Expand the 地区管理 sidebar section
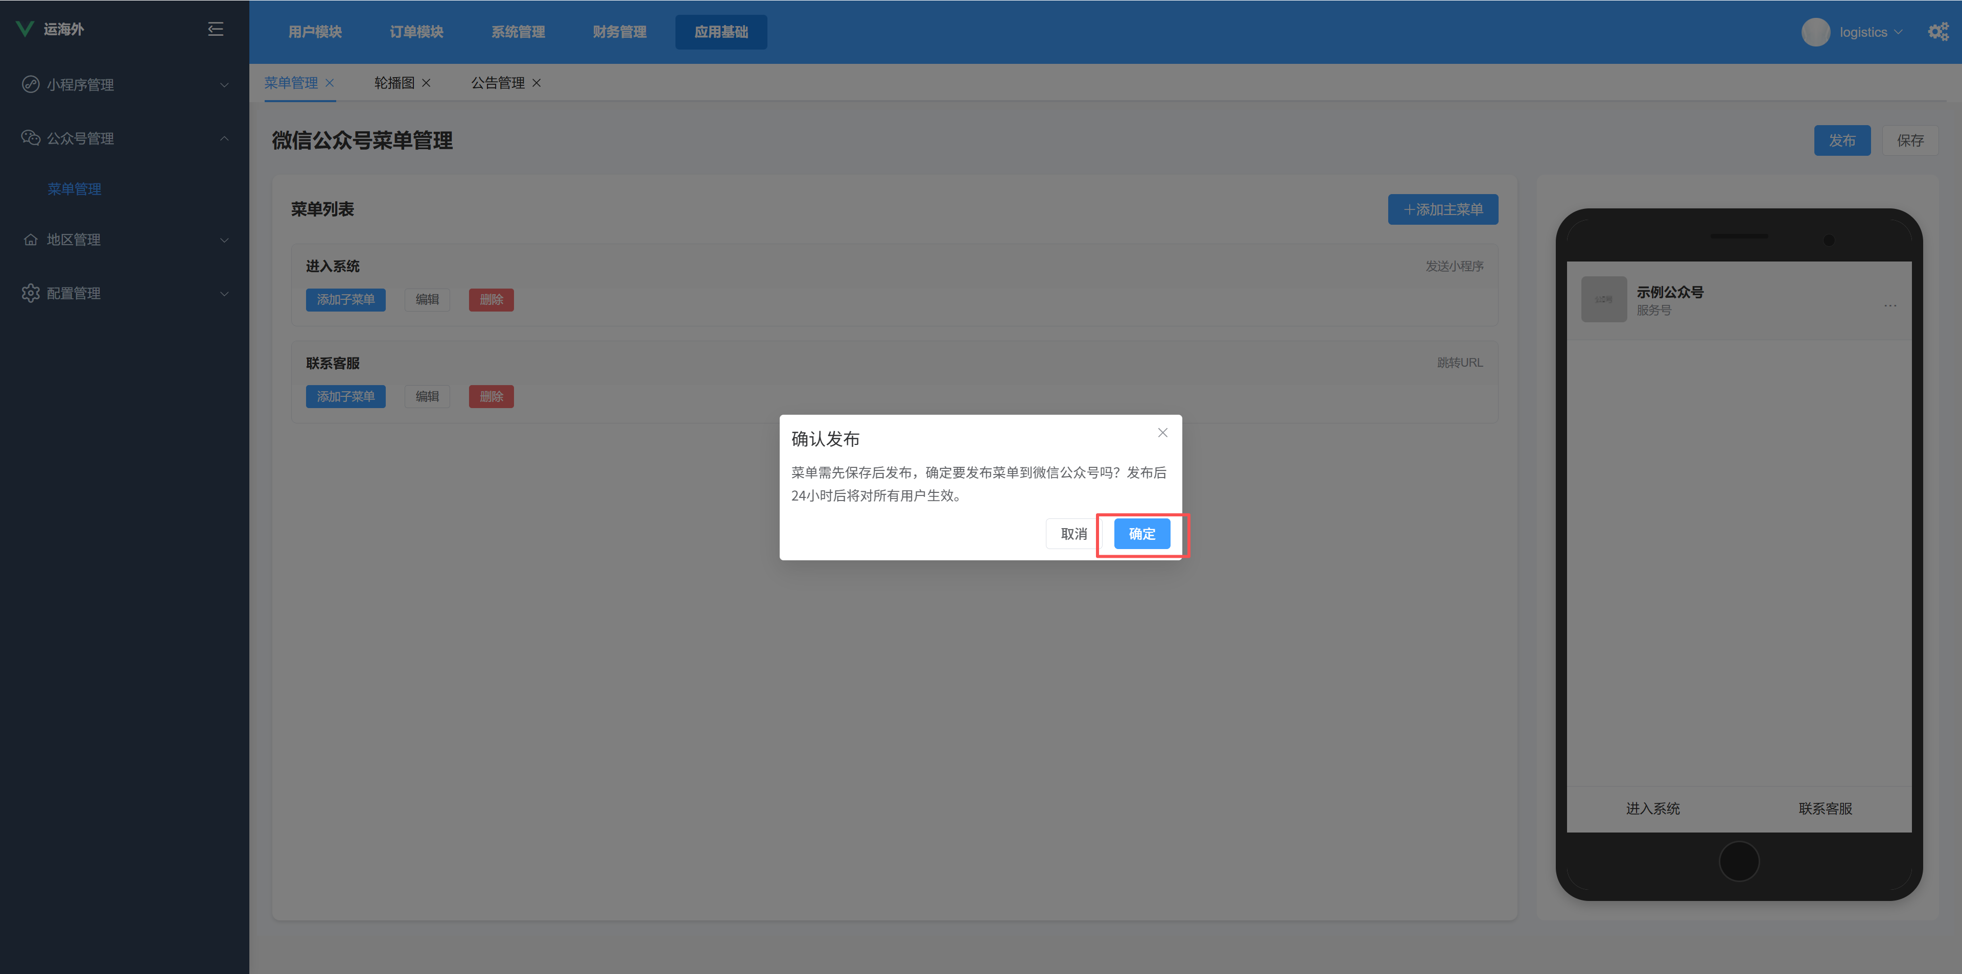The width and height of the screenshot is (1962, 974). click(x=225, y=239)
